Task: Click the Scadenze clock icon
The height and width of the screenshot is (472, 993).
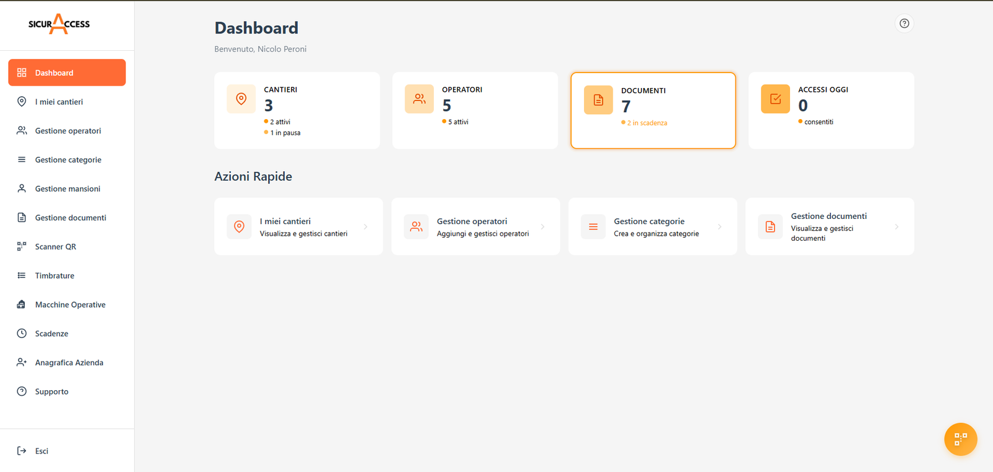Action: (x=22, y=334)
